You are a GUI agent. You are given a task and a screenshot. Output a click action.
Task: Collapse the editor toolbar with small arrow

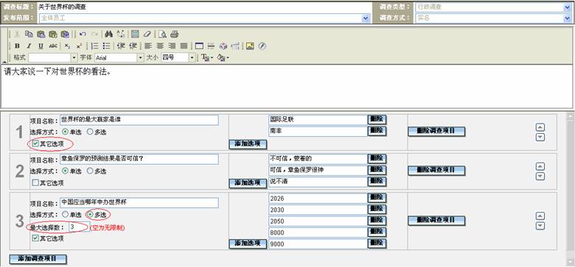4,62
